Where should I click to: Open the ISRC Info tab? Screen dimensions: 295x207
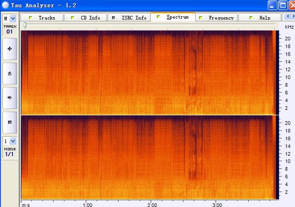click(x=129, y=18)
